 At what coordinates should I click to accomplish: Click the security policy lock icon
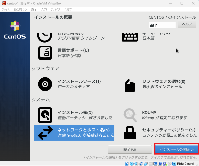point(130,132)
